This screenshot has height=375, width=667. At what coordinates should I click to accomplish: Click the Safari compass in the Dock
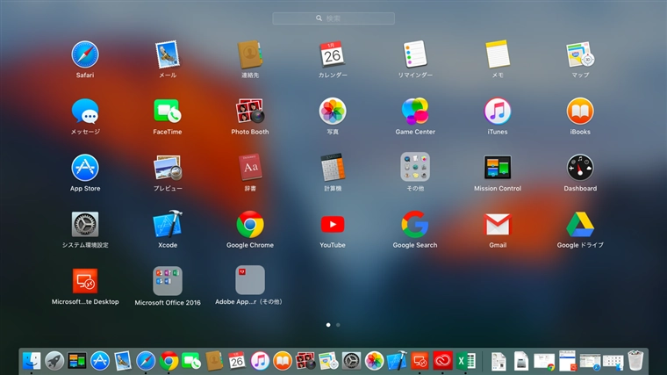click(146, 361)
